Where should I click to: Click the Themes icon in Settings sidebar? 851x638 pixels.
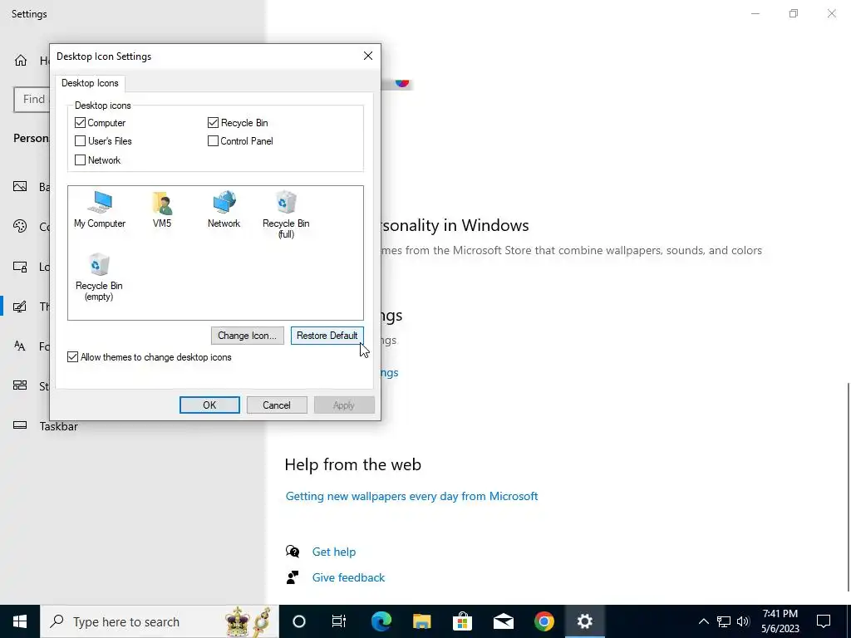tap(20, 307)
